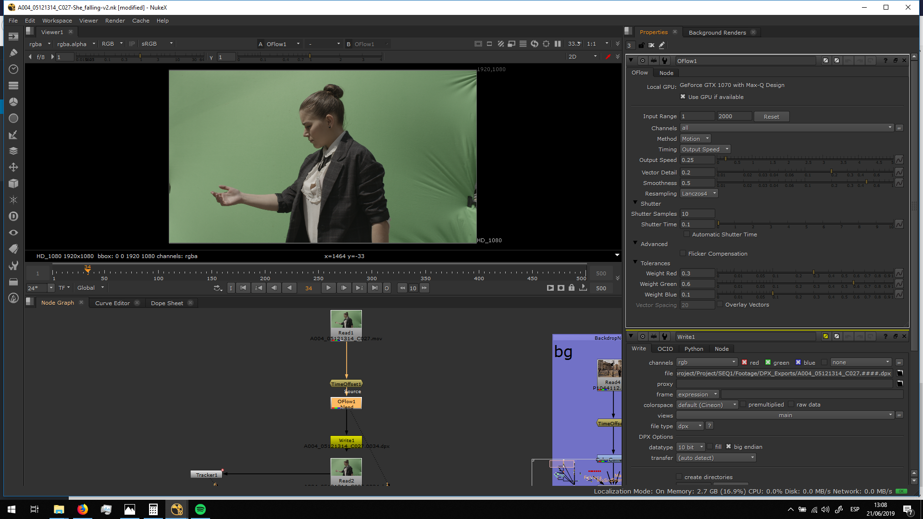
Task: Open the Deep nodes menu (D icon)
Action: tap(13, 216)
